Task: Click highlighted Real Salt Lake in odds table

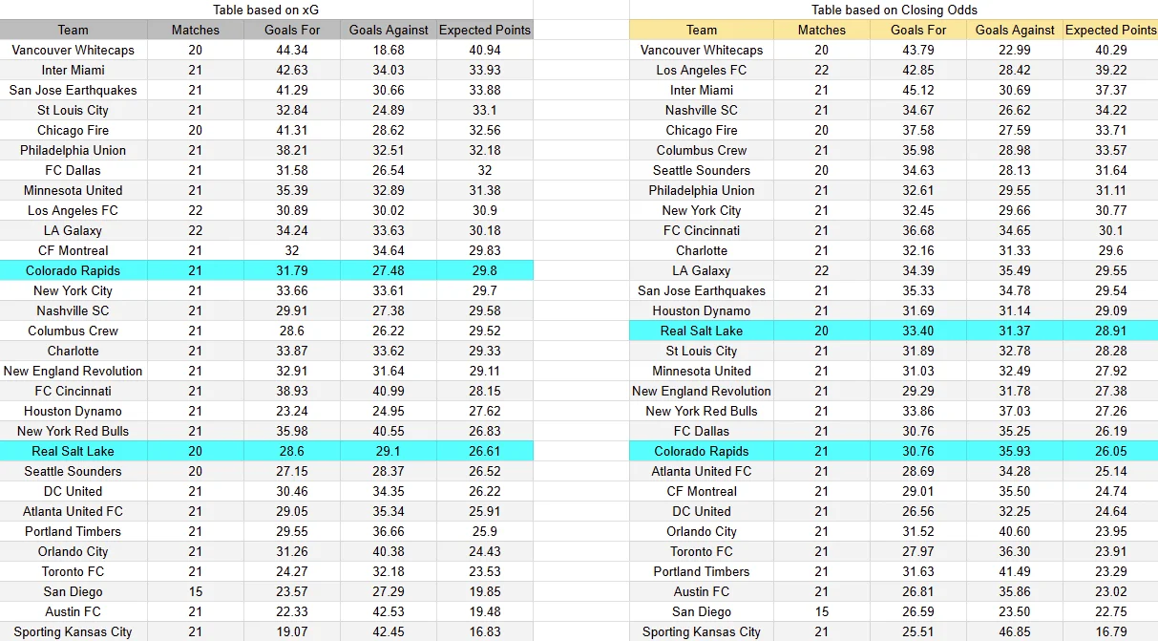Action: 702,331
